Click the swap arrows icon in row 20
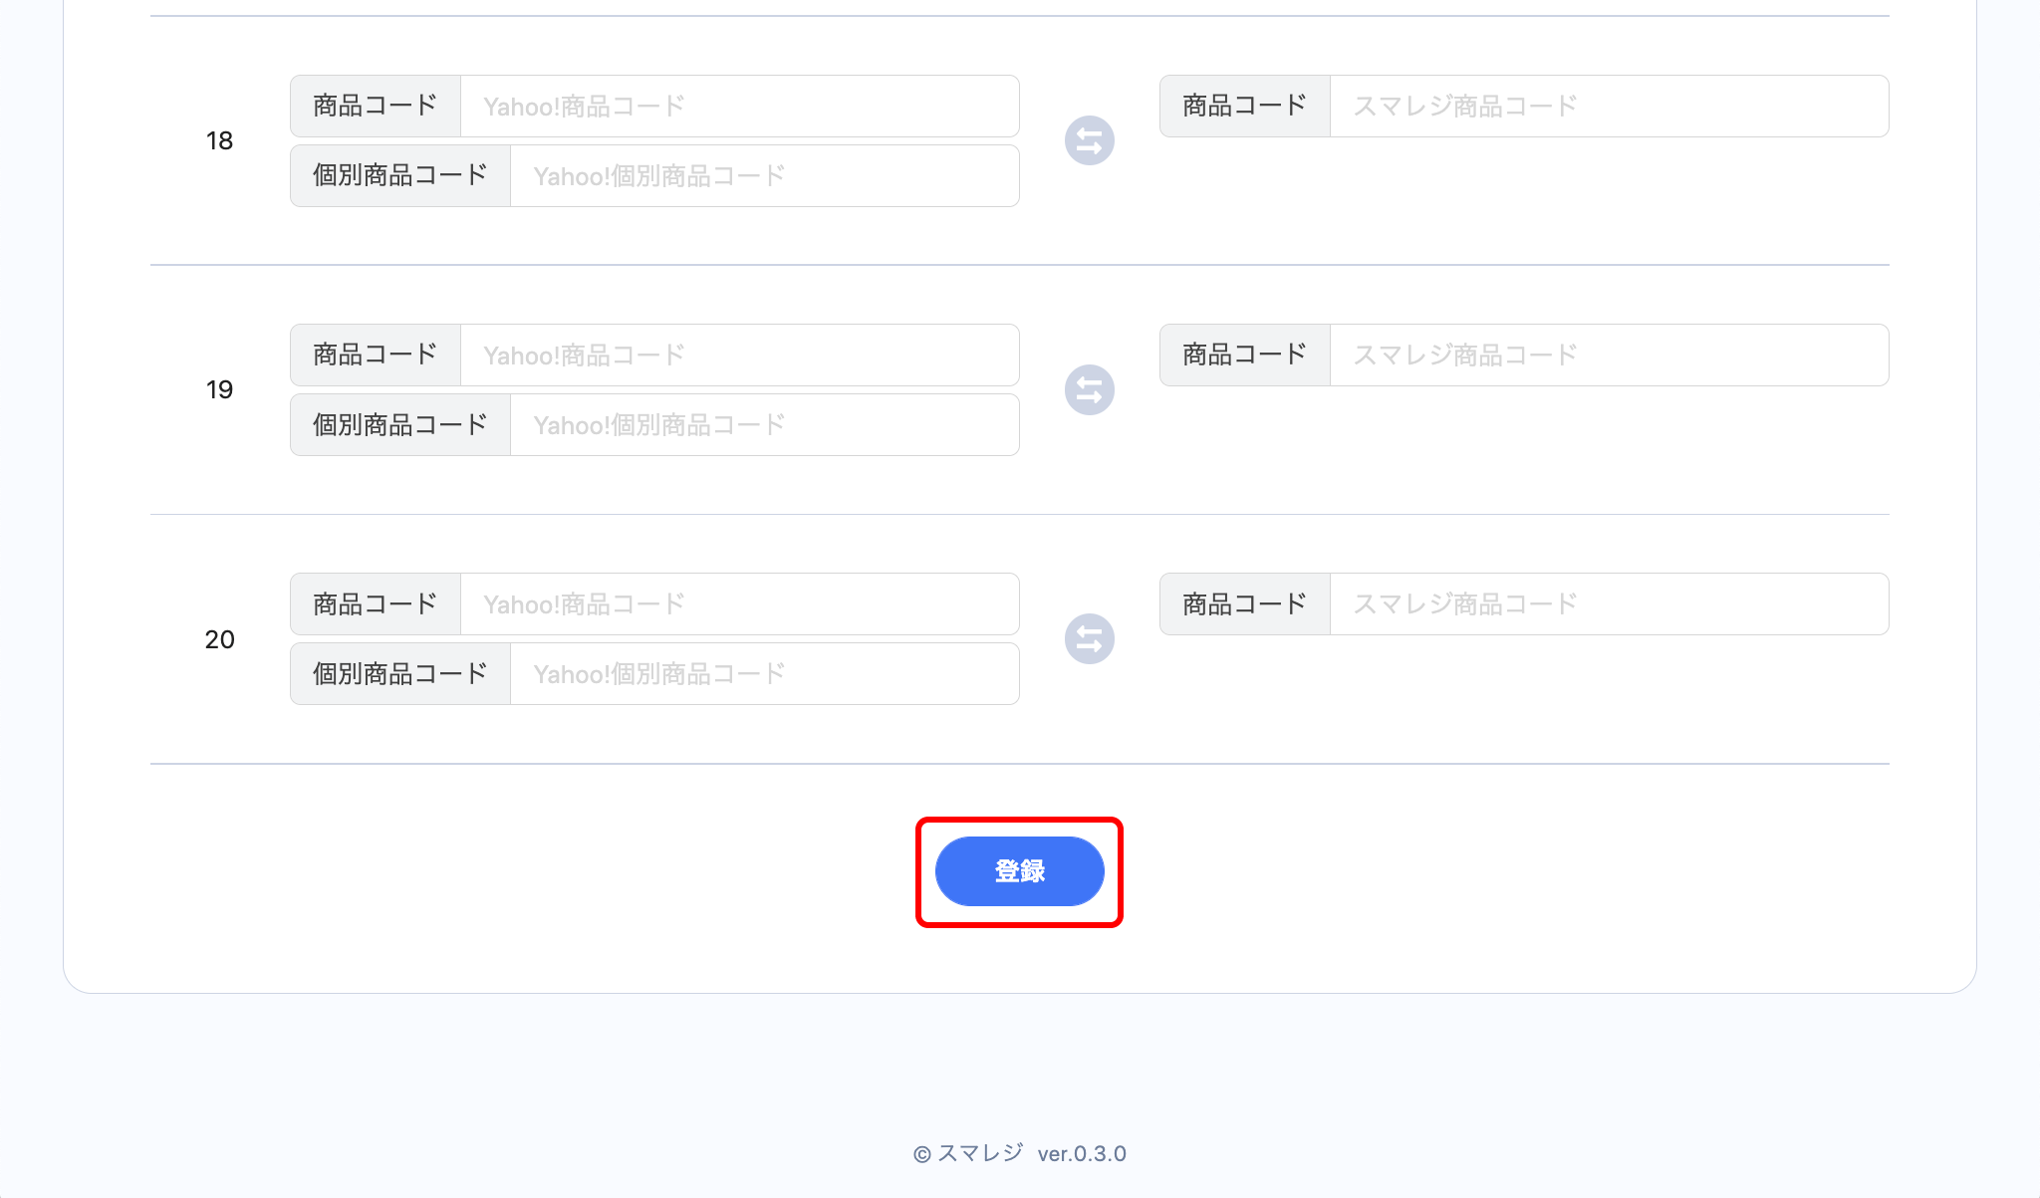The image size is (2040, 1198). pyautogui.click(x=1089, y=638)
